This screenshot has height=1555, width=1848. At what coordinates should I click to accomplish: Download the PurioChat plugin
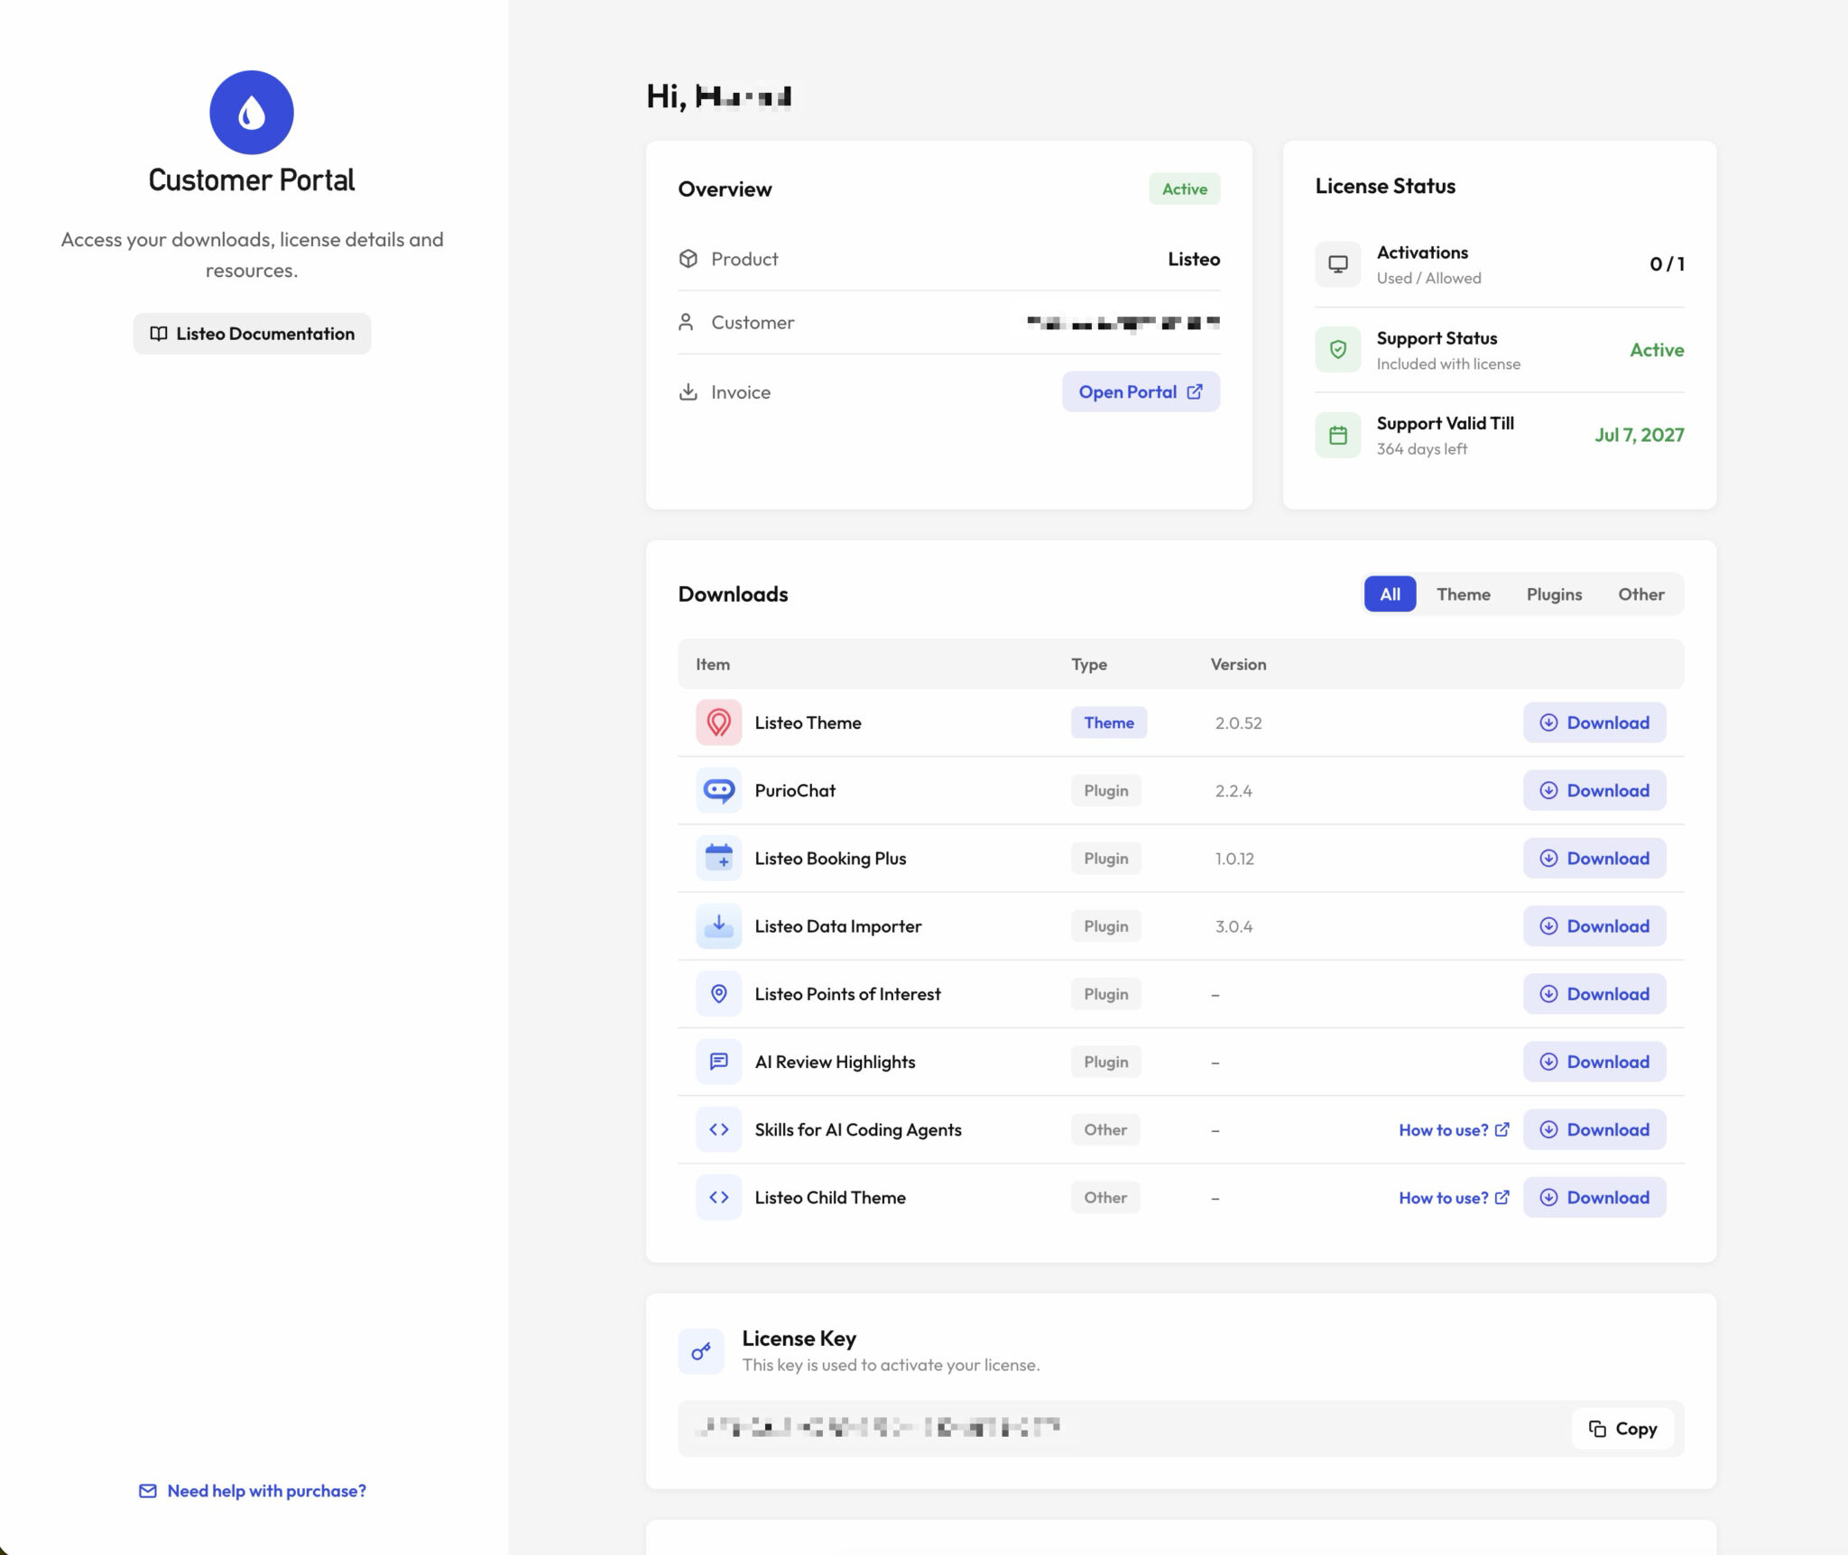point(1594,790)
